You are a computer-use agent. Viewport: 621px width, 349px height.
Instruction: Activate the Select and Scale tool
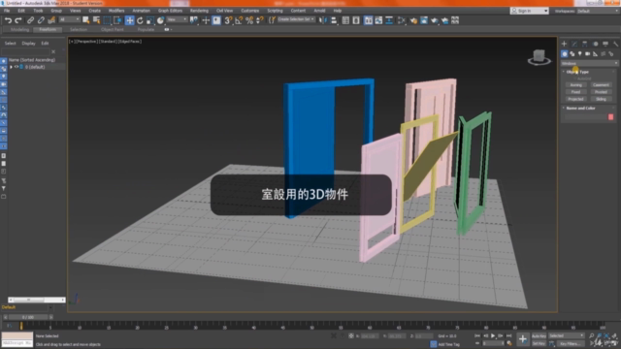click(x=150, y=20)
